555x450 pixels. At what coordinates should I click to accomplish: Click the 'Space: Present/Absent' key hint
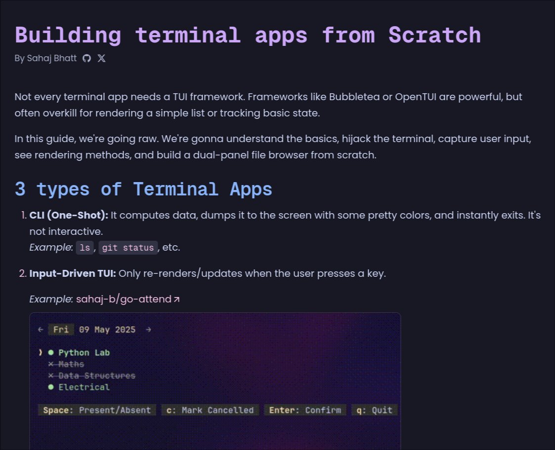(97, 411)
